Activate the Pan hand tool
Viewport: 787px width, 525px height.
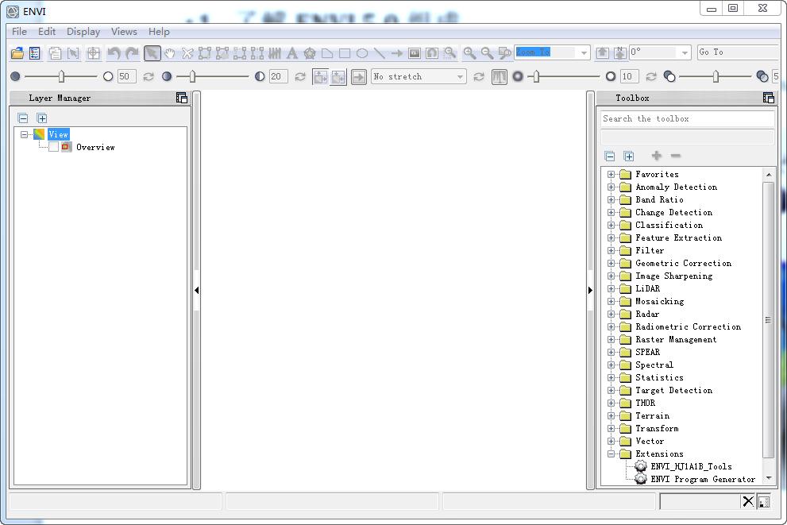(x=170, y=52)
